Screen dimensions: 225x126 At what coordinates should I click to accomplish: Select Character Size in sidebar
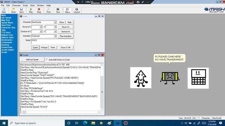[x=8, y=28]
